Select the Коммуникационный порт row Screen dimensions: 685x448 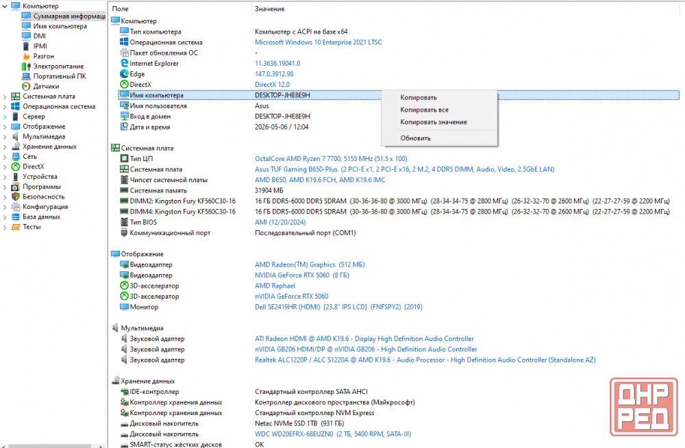point(399,233)
